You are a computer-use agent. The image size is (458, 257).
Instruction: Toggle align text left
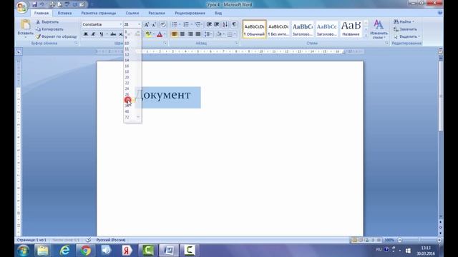(175, 34)
